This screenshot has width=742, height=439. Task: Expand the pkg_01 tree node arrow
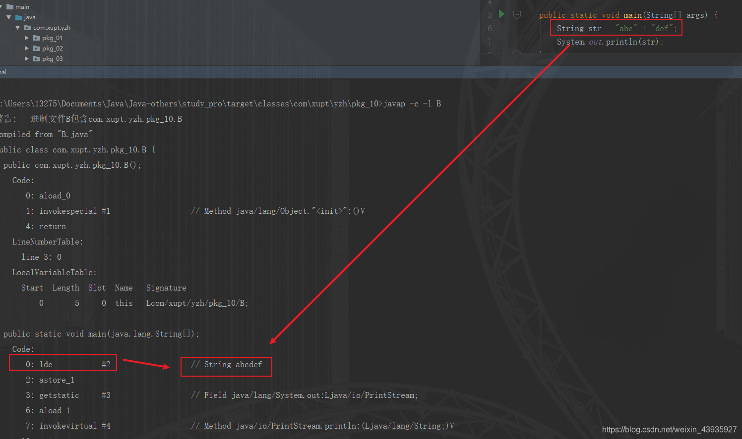point(27,38)
